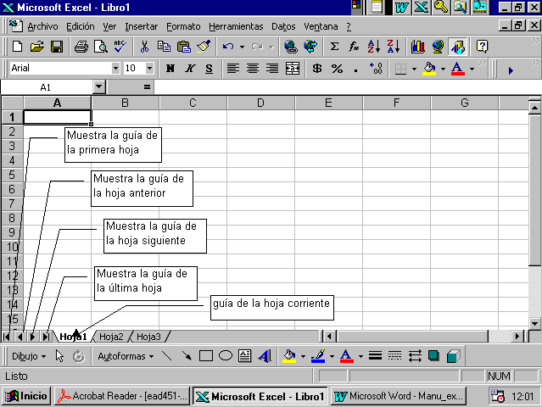Merge and center cells icon
The image size is (542, 407).
point(293,69)
